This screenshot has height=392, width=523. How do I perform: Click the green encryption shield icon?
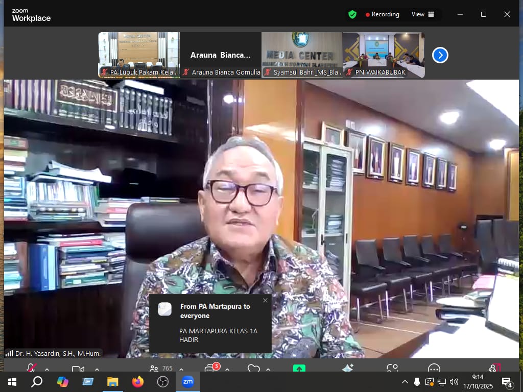tap(352, 14)
